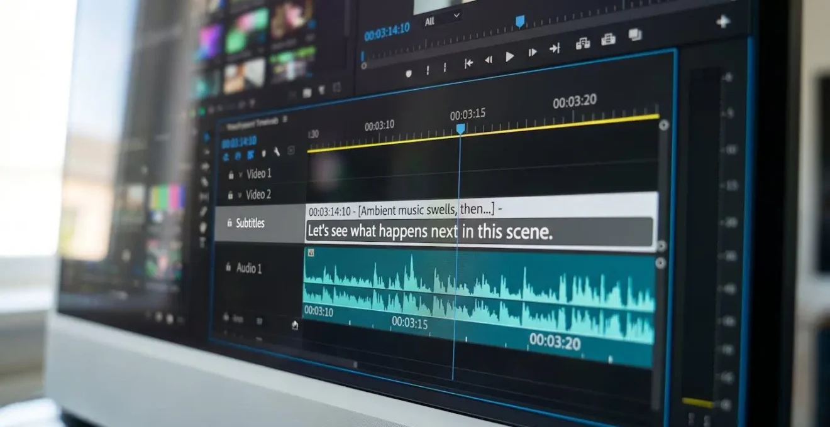Toggle lock on Video 2 track
This screenshot has width=830, height=427.
pyautogui.click(x=230, y=196)
